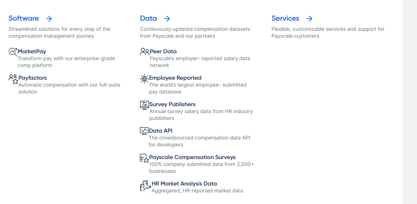This screenshot has height=204, width=417.
Task: Click the HR Market Analysis buildings icon
Action: tap(146, 186)
